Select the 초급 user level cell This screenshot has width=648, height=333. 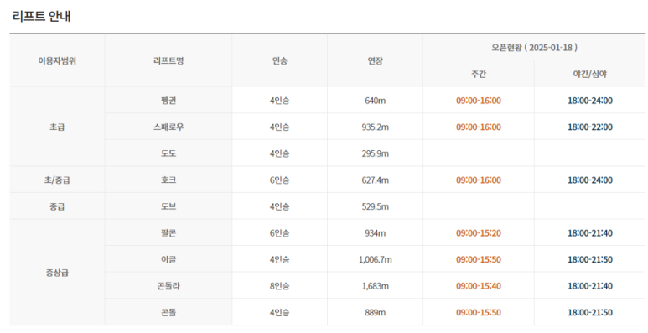pyautogui.click(x=57, y=127)
